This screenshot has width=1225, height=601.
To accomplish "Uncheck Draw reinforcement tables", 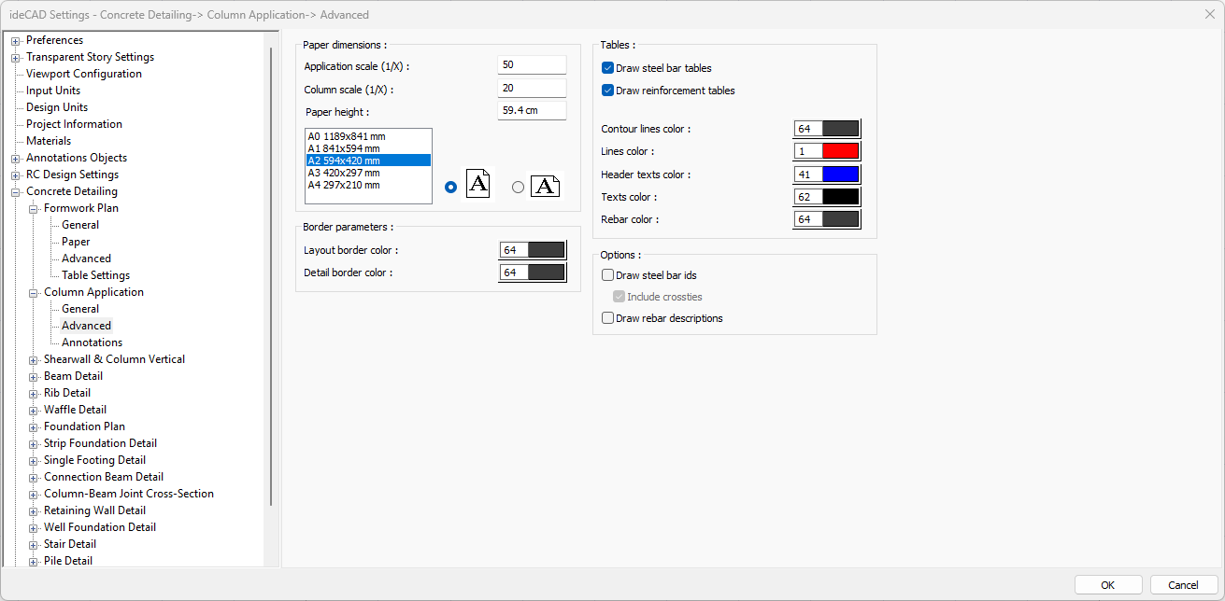I will point(608,91).
